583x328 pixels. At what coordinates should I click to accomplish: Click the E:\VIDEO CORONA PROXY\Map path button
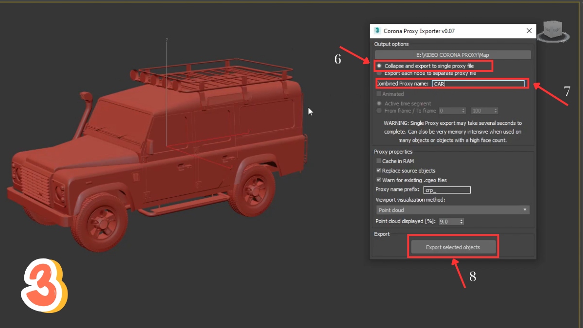coord(452,54)
